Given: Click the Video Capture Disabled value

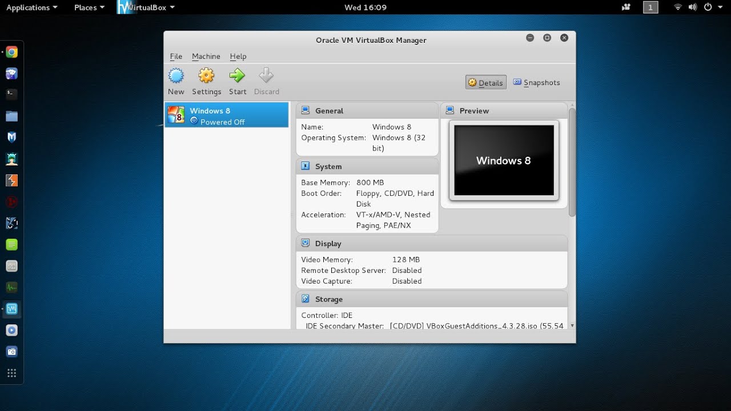Looking at the screenshot, I should 407,281.
